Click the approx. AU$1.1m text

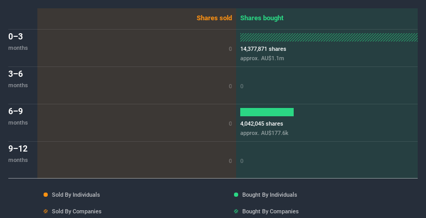(x=262, y=58)
